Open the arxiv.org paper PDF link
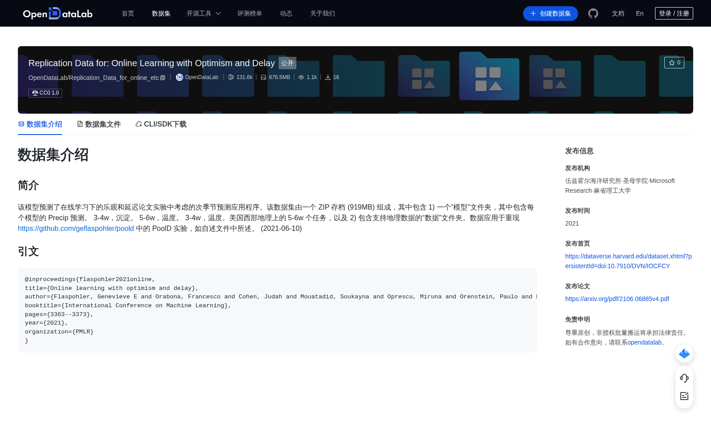The height and width of the screenshot is (444, 711). pos(617,299)
